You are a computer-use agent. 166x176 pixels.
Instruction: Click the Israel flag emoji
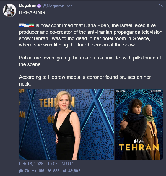(21, 25)
